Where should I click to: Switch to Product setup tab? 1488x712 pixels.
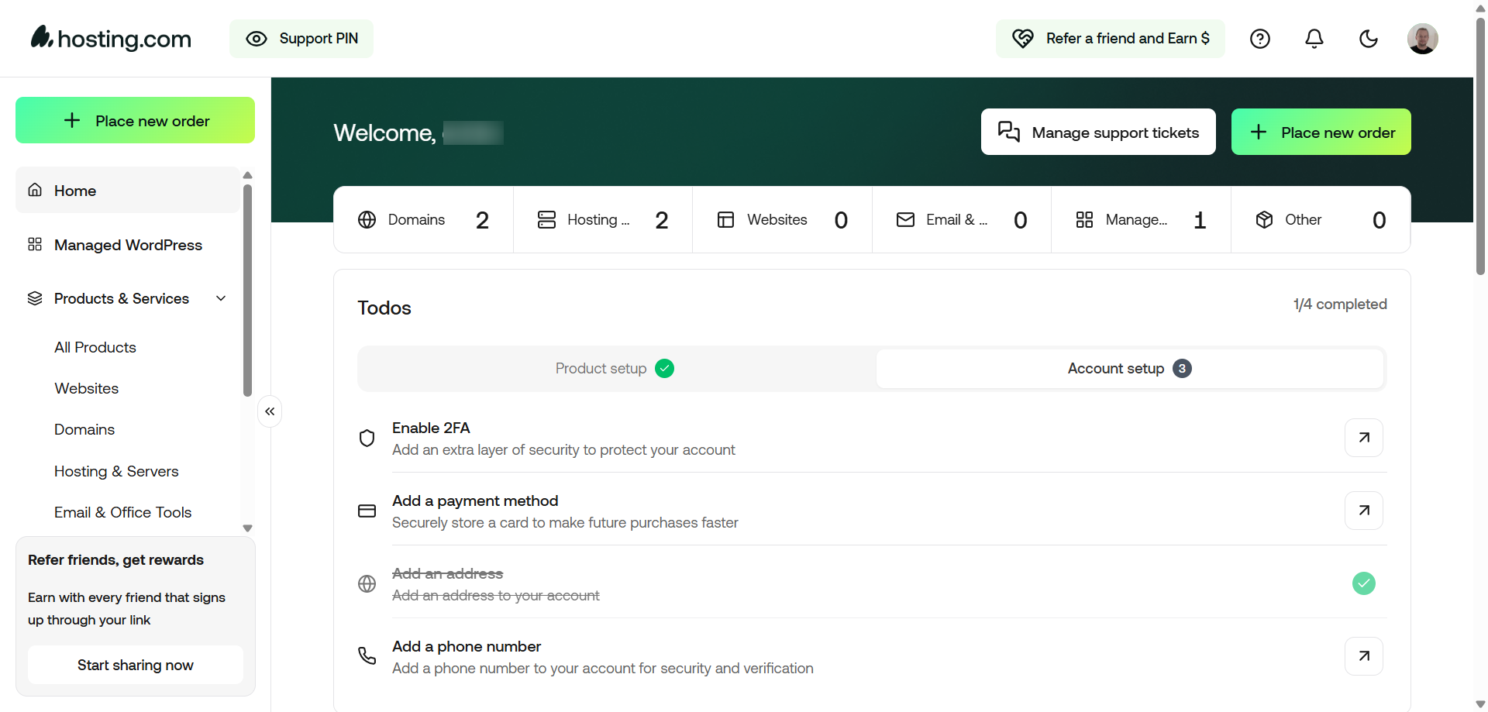pyautogui.click(x=616, y=368)
